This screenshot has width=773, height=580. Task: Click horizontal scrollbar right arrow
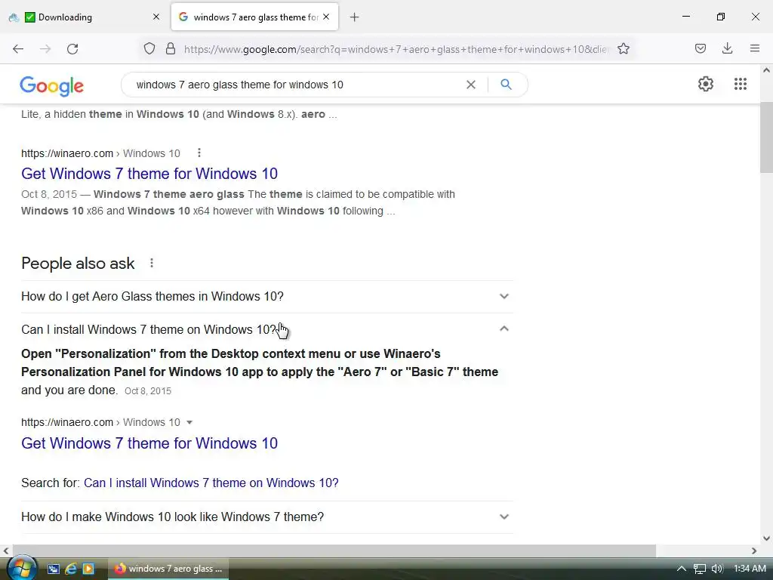pos(754,551)
